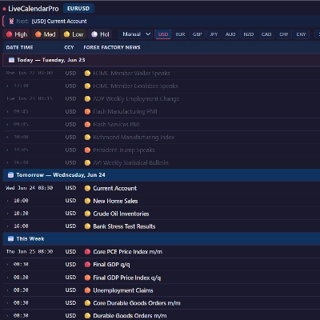Toggle the Med impact filter
This screenshot has height=320, width=320.
click(46, 34)
